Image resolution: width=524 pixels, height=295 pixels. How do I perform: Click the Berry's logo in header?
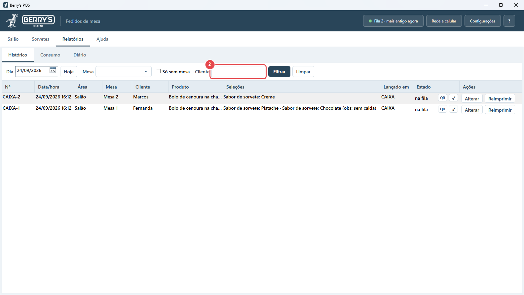(30, 21)
